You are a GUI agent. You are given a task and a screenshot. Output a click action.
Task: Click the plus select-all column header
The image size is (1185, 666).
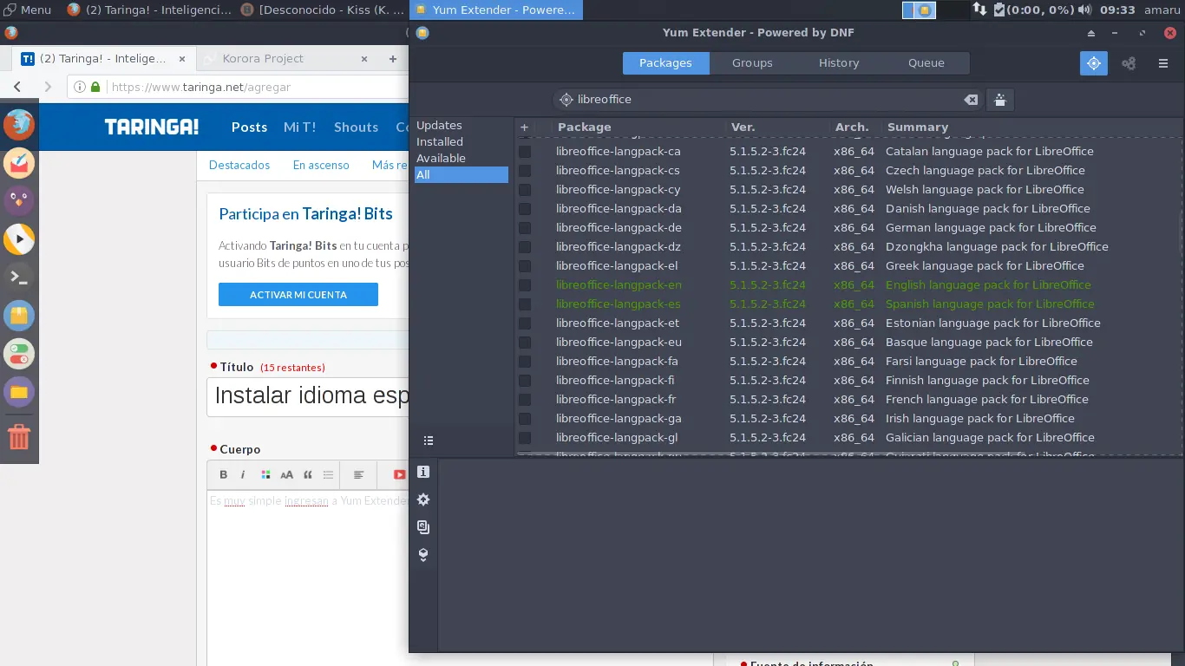(525, 127)
